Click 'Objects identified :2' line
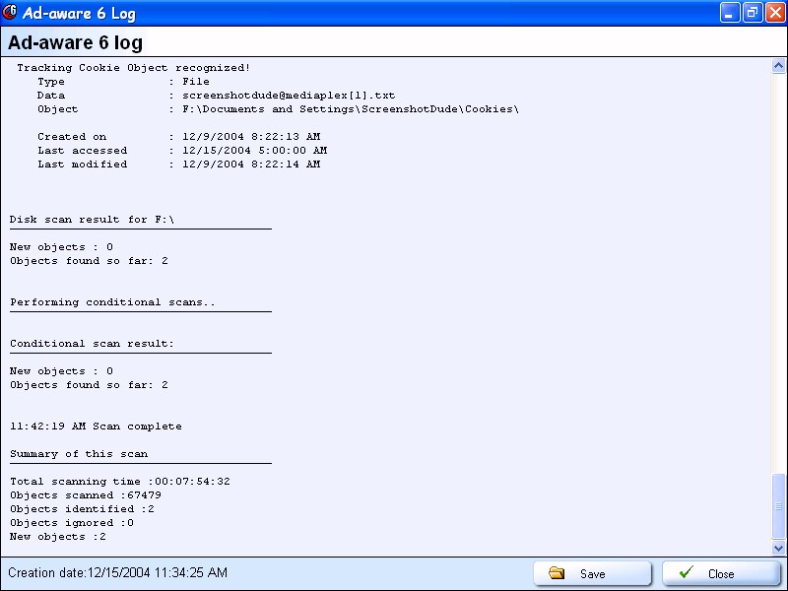Viewport: 788px width, 591px height. coord(82,509)
